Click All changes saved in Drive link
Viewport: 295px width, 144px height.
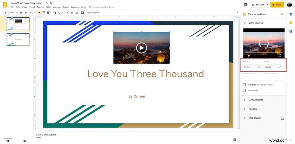101,7
